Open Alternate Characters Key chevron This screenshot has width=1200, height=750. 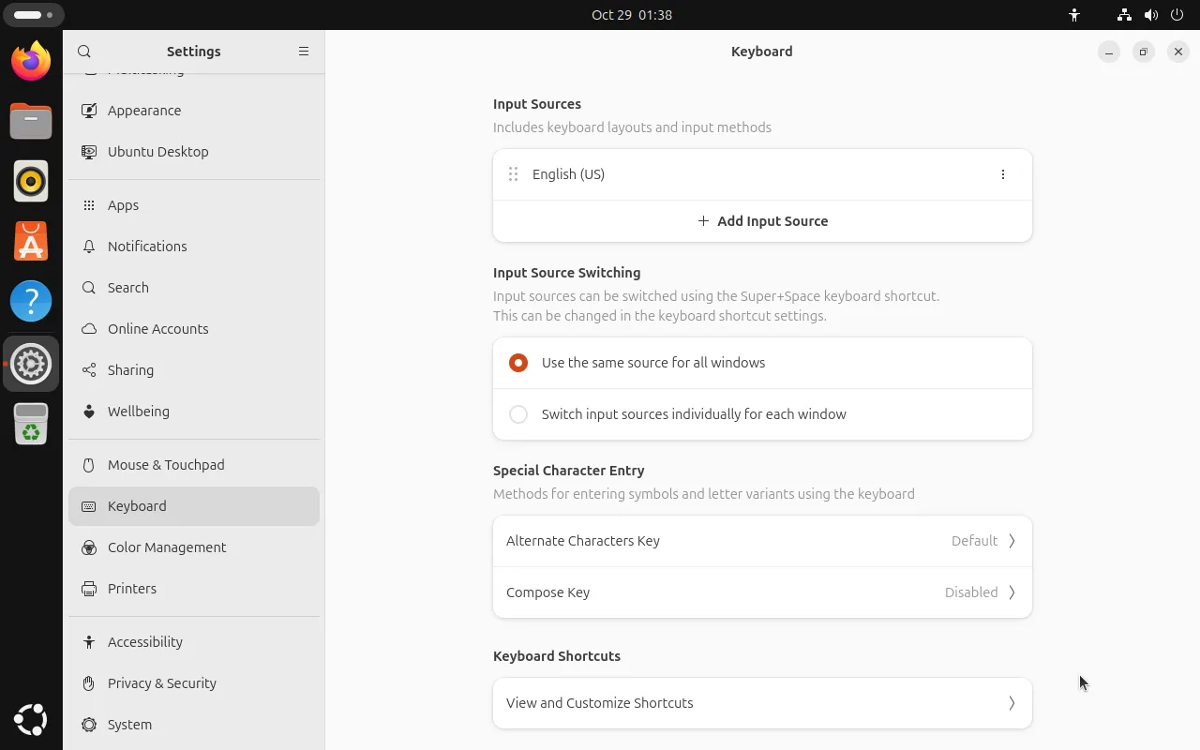click(x=1012, y=541)
